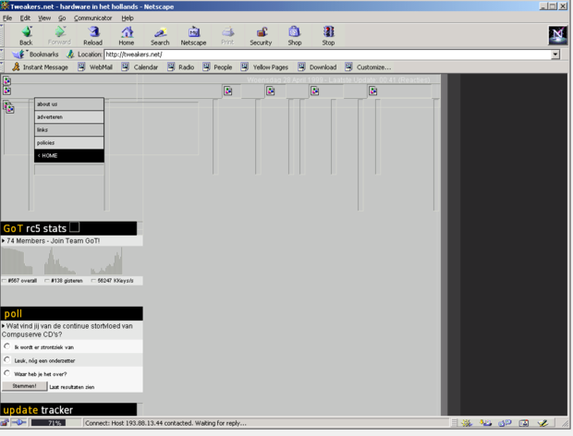Click the greyed Print toolbar button
Viewport: 573px width, 436px height.
coord(227,36)
